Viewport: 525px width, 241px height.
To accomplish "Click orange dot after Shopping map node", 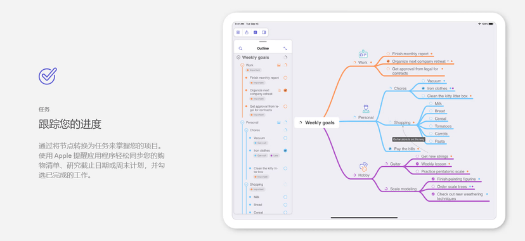I will coord(413,123).
